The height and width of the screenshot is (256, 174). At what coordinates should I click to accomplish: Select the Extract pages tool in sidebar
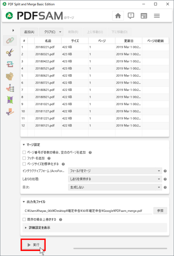10,76
